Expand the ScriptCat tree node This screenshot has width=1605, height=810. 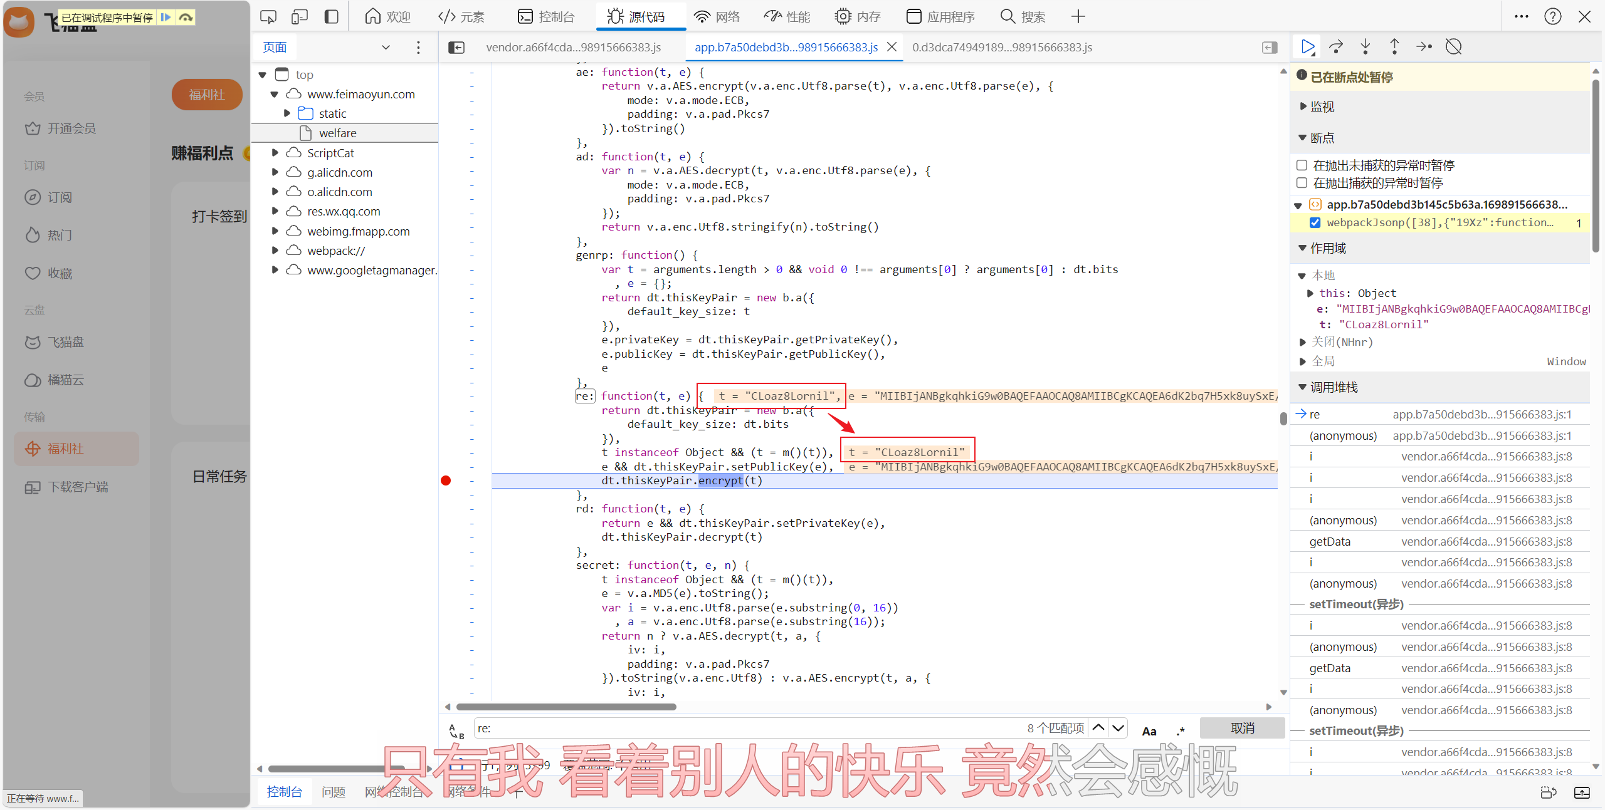(x=275, y=153)
